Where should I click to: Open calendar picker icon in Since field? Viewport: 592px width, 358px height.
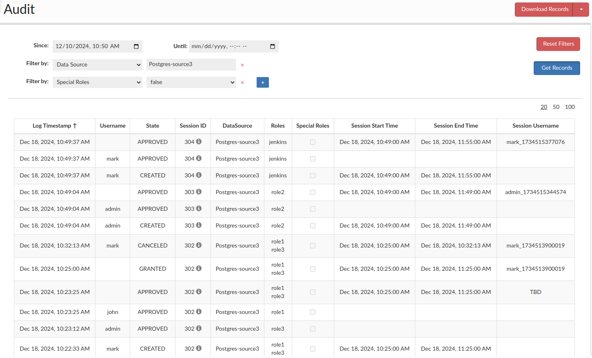(136, 46)
